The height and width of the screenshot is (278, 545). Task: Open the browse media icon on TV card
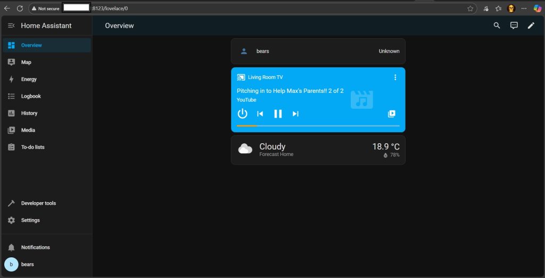click(392, 114)
